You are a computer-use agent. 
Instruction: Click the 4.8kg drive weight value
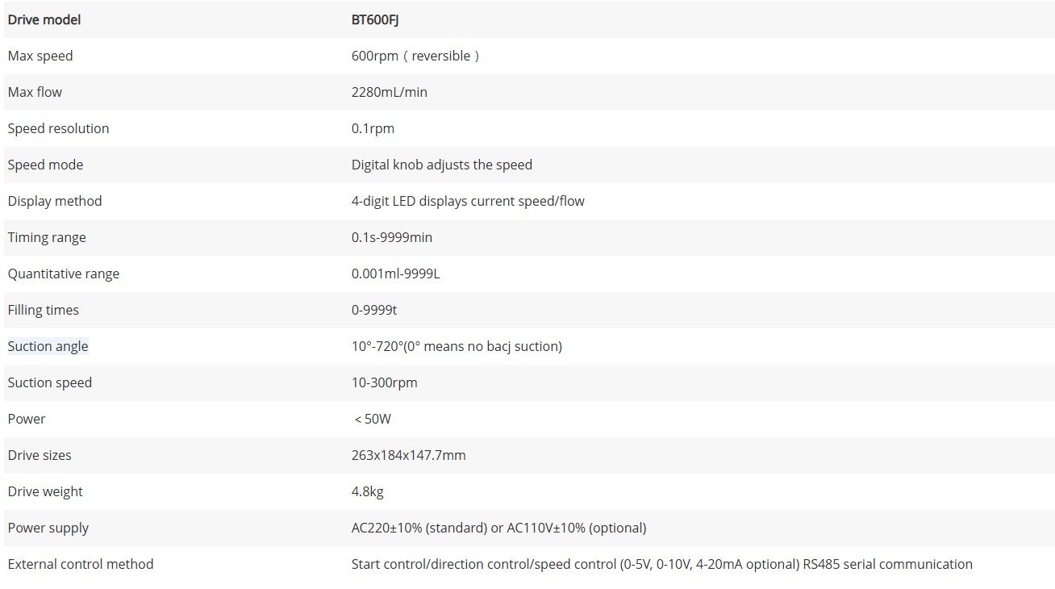(x=368, y=491)
